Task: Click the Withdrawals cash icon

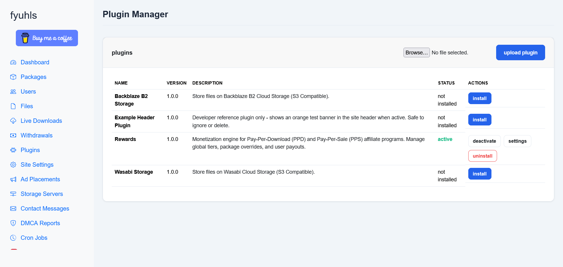Action: click(x=13, y=135)
